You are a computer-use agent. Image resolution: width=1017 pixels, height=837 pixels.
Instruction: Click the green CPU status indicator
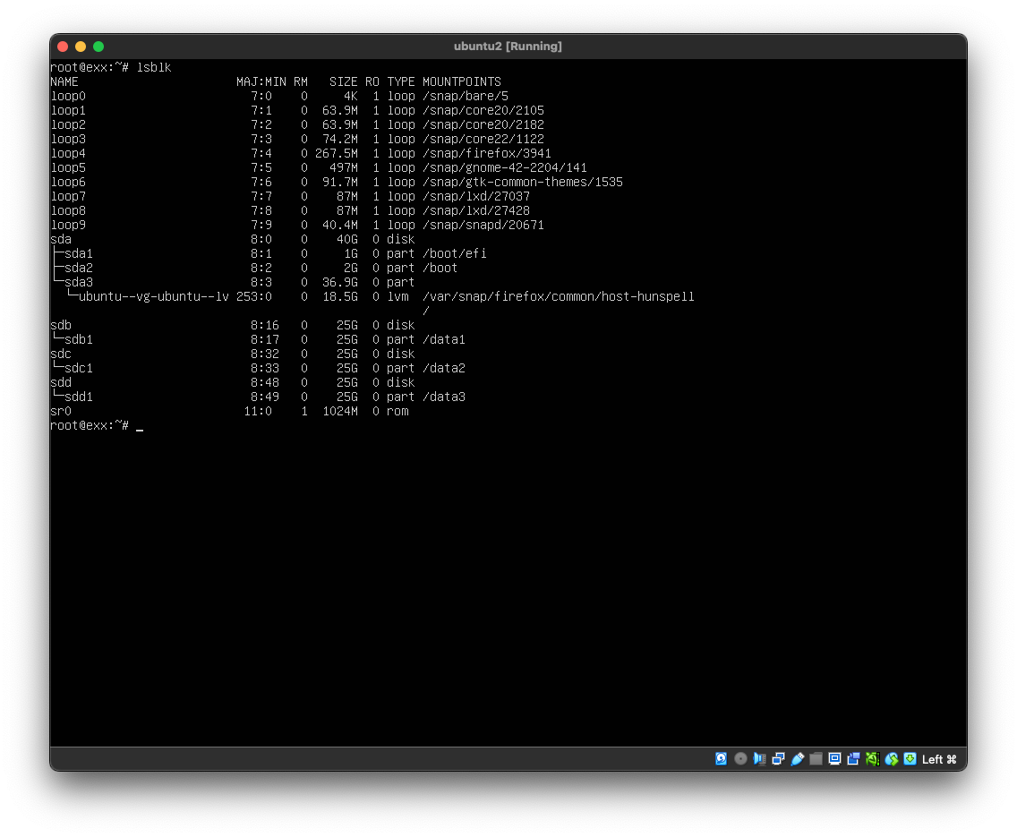[x=872, y=758]
